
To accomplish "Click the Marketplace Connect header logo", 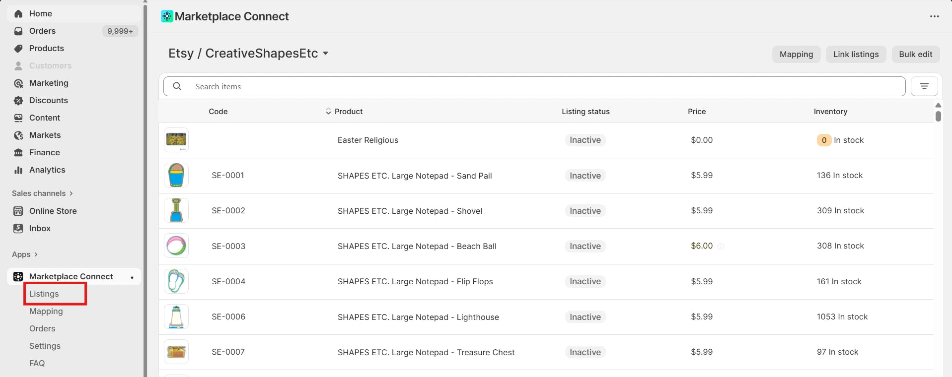I will pyautogui.click(x=167, y=16).
